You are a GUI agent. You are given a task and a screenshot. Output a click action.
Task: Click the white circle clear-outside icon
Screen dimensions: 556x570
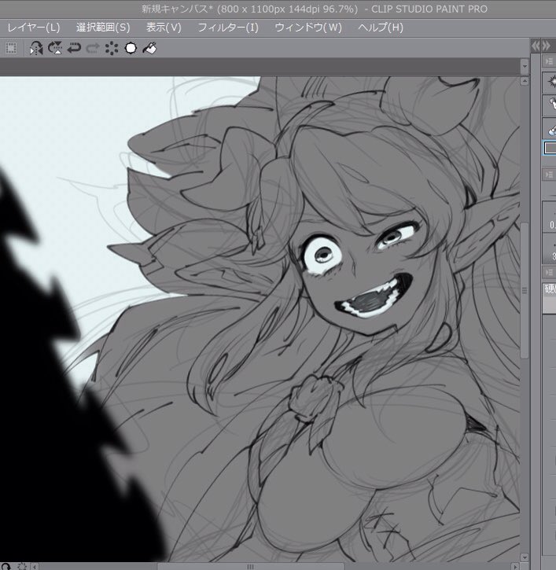click(131, 48)
